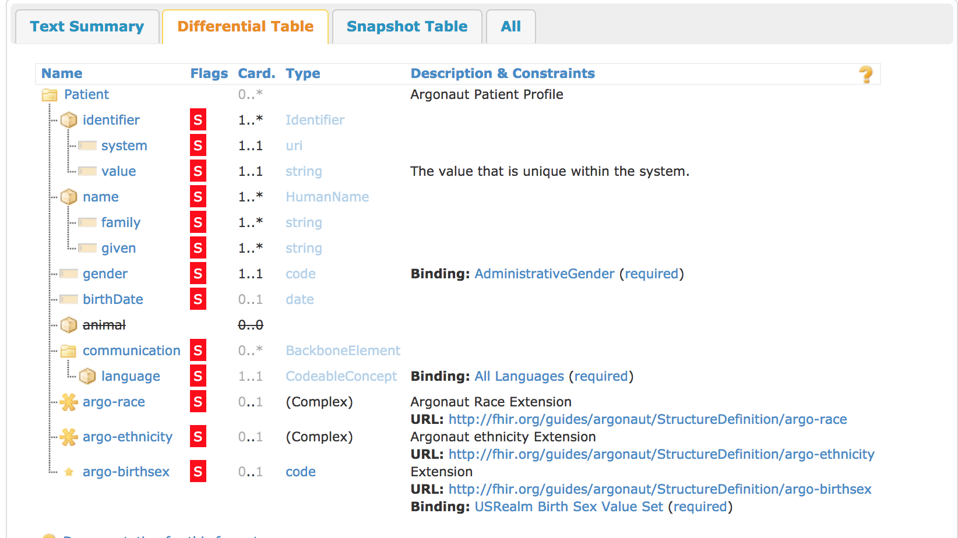Click the language datatype cube icon
Screen dimensions: 958x538
click(x=87, y=376)
